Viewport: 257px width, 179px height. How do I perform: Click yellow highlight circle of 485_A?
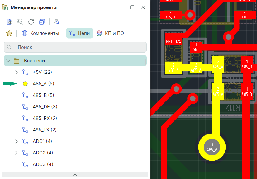pyautogui.click(x=25, y=84)
